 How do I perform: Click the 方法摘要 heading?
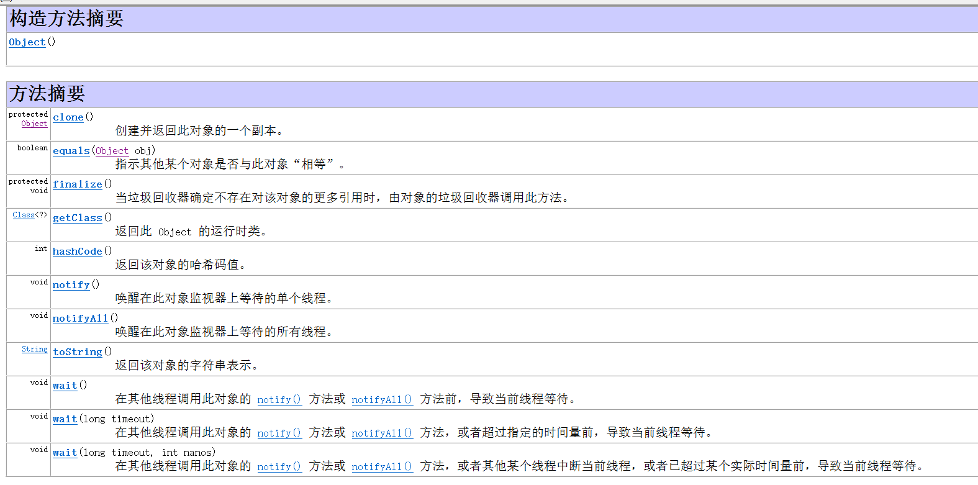click(47, 94)
